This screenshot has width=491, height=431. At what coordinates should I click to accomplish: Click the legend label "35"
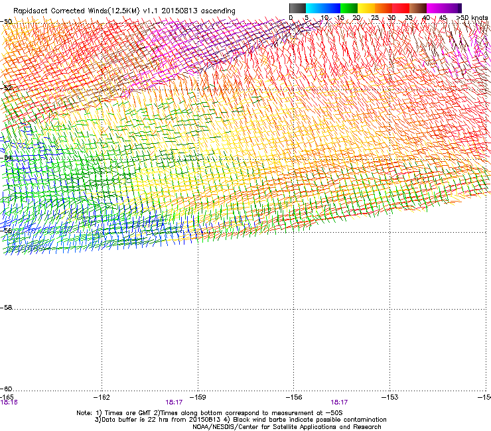[409, 18]
